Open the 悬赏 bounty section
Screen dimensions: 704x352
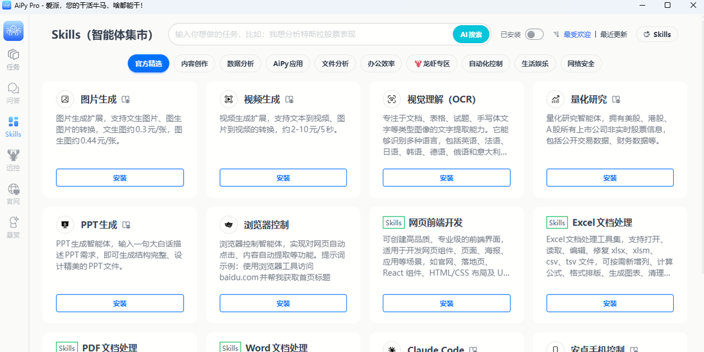(13, 224)
